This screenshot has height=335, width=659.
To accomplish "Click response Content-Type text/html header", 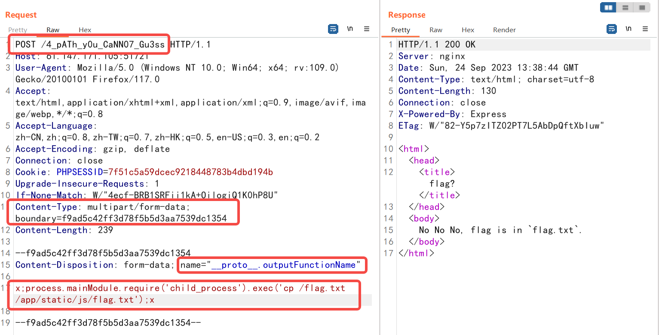I will (496, 79).
